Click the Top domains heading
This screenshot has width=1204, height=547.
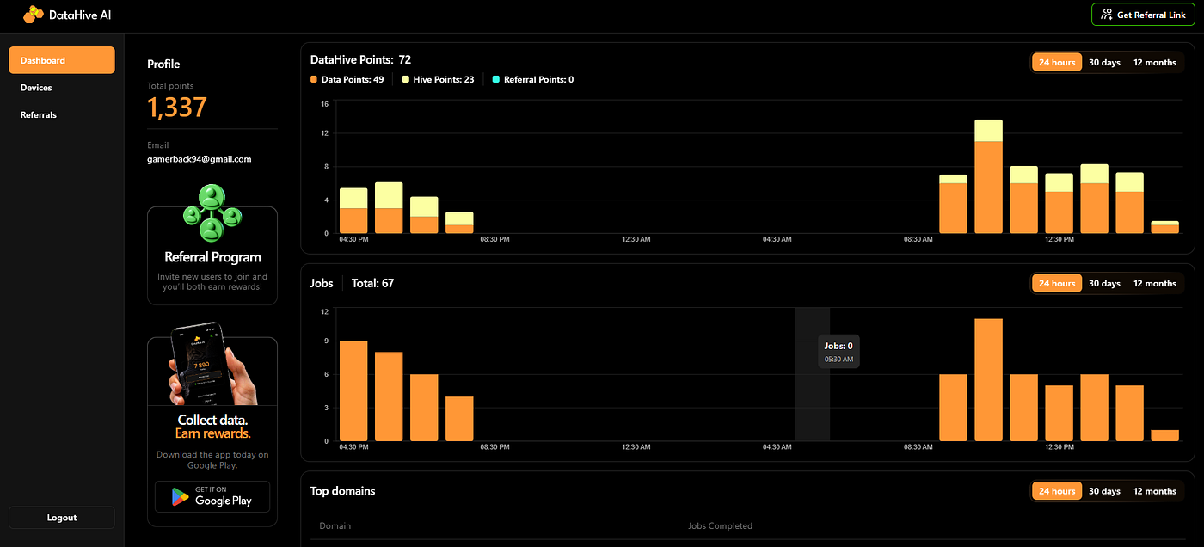(x=342, y=491)
